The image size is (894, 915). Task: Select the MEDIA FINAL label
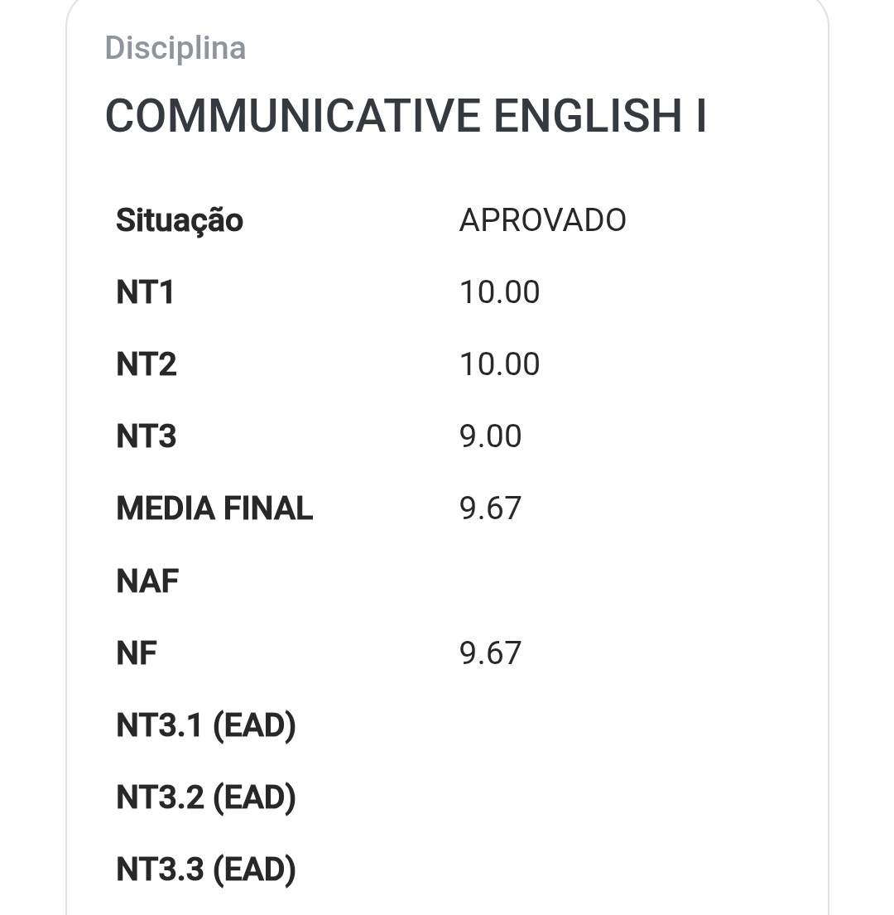[x=214, y=508]
